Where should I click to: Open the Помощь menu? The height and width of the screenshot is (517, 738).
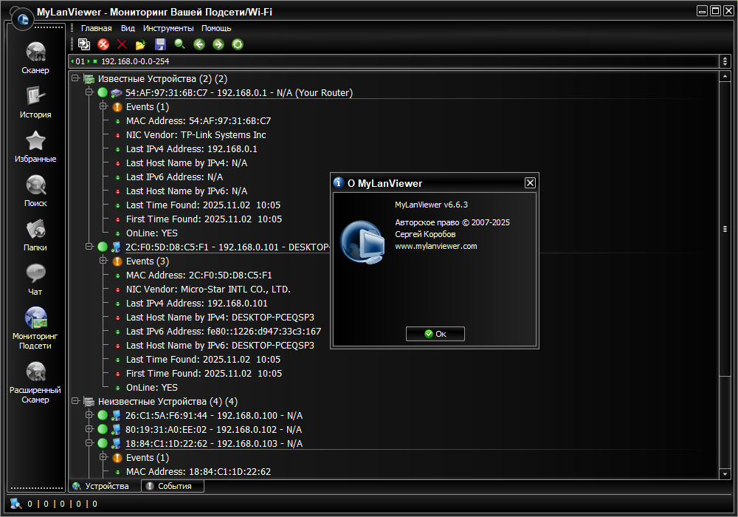tap(216, 28)
